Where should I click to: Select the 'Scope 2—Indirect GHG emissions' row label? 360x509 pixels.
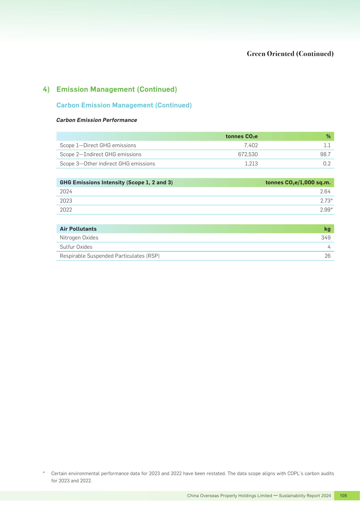pyautogui.click(x=101, y=154)
